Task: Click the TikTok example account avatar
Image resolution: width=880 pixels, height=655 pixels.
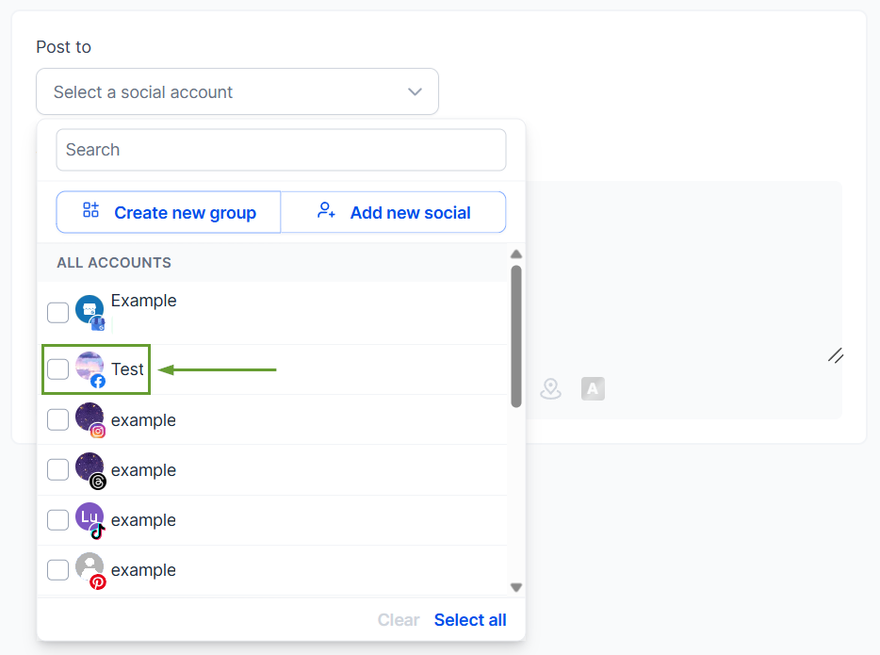Action: 90,520
